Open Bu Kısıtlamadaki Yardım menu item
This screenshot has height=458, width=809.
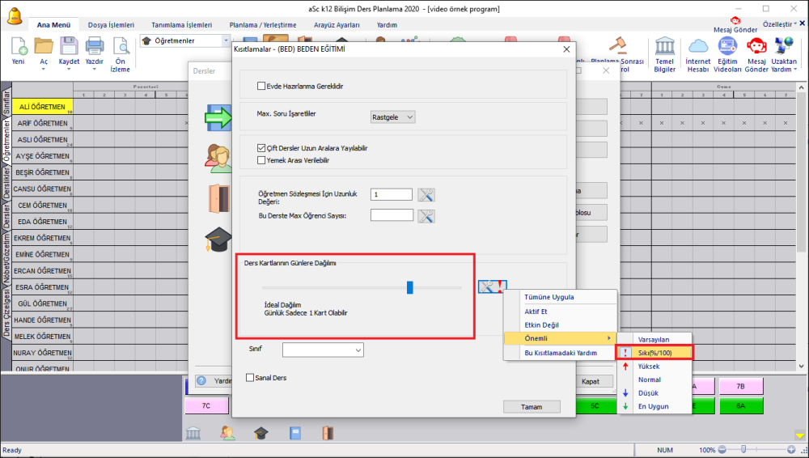coord(561,353)
